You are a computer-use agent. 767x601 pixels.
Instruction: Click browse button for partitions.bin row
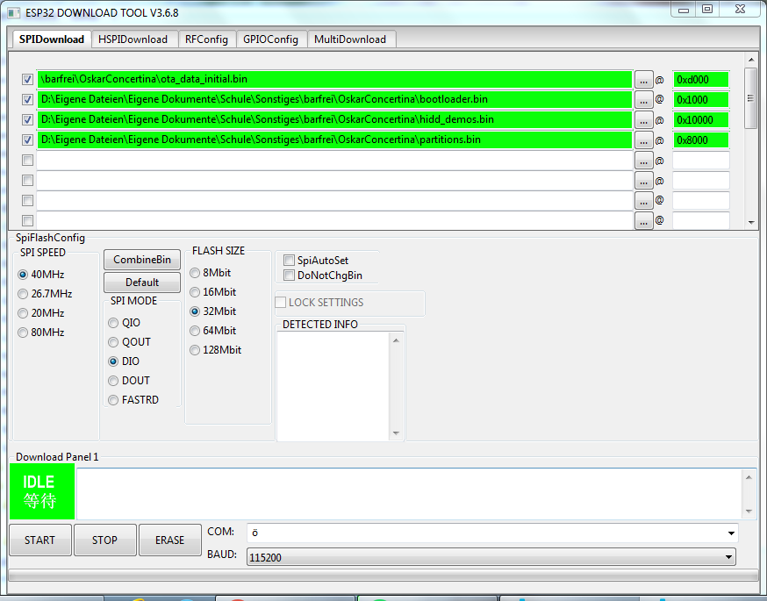click(644, 140)
